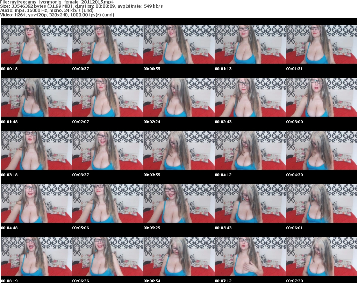Select the thumbnail above timestamp 00:01:13

pos(250,44)
